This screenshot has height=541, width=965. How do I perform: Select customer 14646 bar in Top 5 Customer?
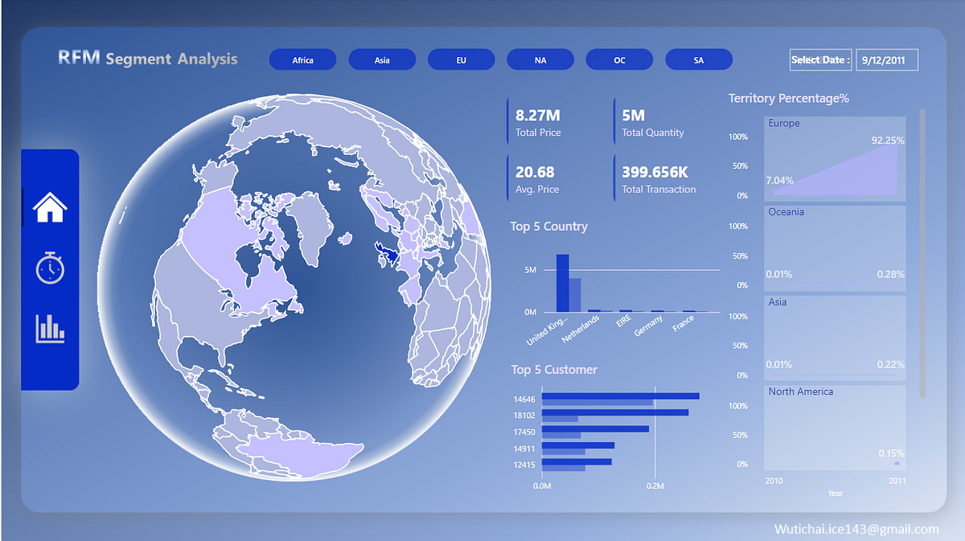[x=619, y=396]
